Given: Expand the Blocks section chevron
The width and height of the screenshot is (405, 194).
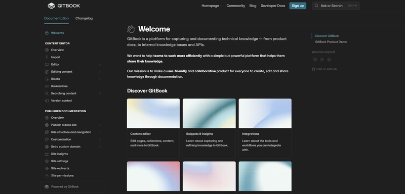Looking at the screenshot, I should pyautogui.click(x=100, y=79).
